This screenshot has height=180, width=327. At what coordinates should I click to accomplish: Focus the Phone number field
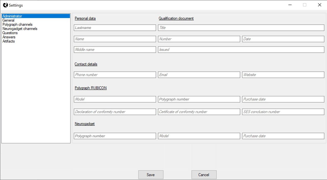114,74
